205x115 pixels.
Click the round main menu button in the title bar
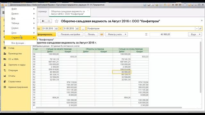(6, 5)
